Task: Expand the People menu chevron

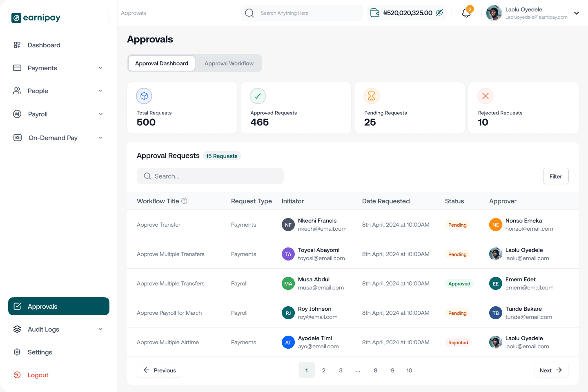Action: point(100,91)
